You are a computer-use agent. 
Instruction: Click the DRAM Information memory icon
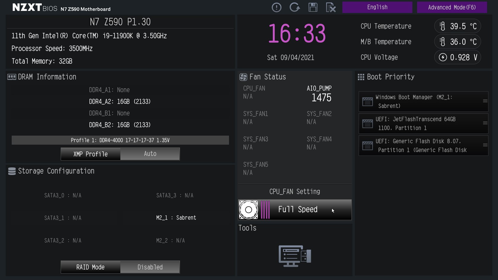click(12, 77)
